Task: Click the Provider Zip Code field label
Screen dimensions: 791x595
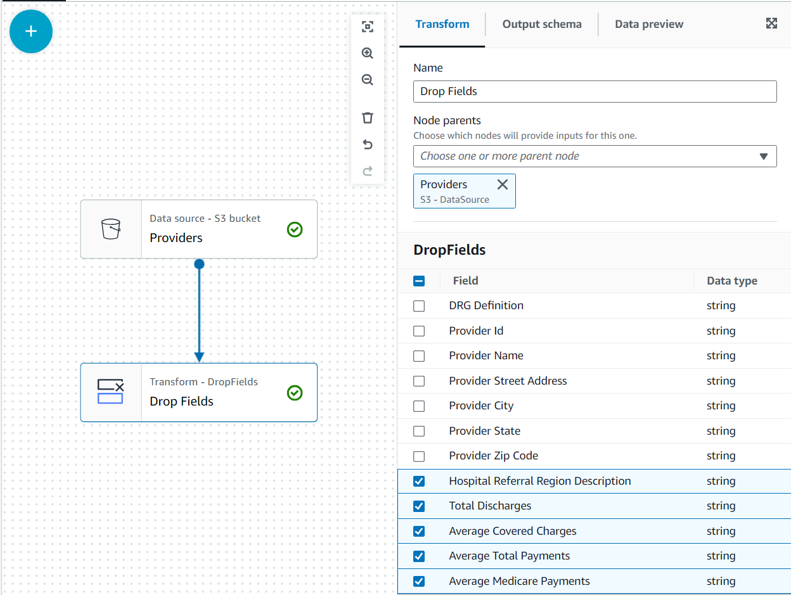Action: pos(493,456)
